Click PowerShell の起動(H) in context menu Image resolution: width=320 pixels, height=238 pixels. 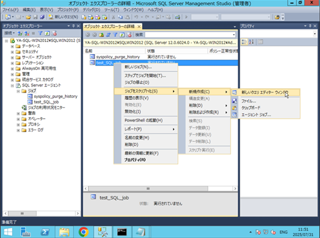click(146, 121)
